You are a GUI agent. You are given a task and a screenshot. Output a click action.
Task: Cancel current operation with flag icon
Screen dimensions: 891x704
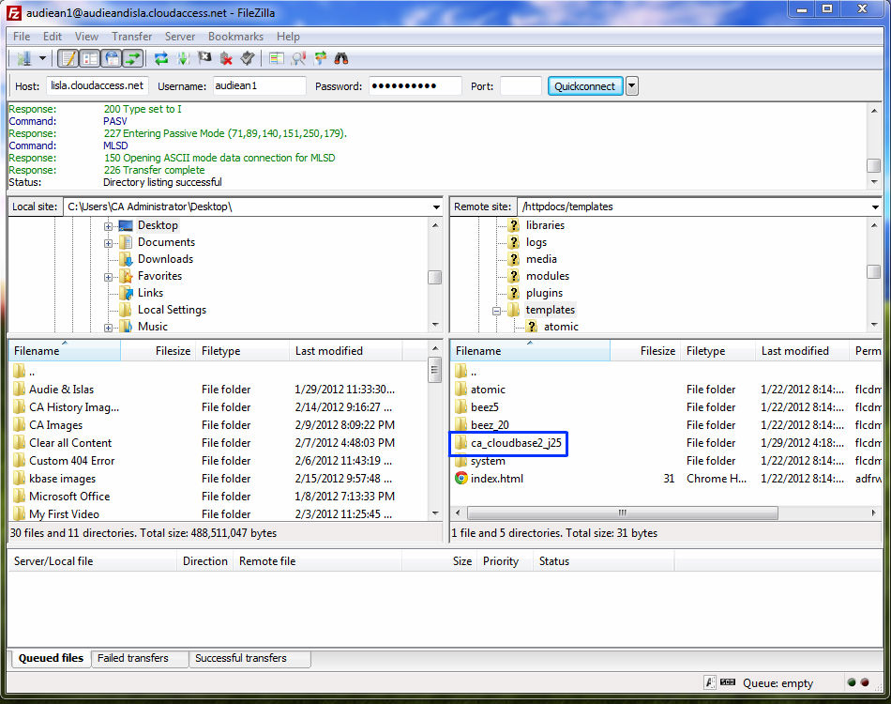pos(204,58)
